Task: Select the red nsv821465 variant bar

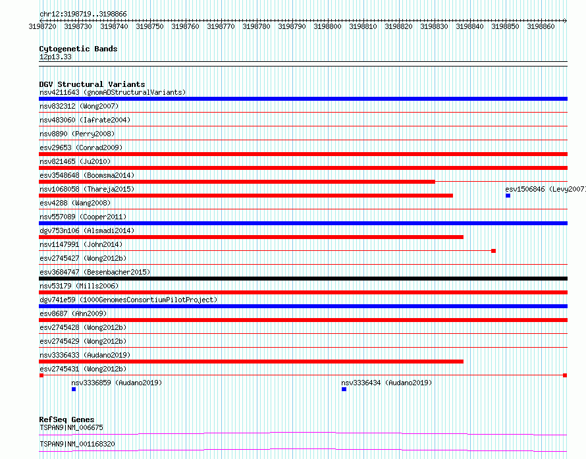Action: tap(303, 168)
